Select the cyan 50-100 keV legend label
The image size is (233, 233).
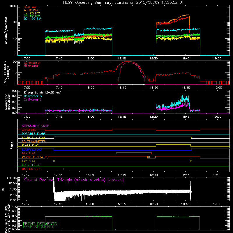(x=33, y=19)
